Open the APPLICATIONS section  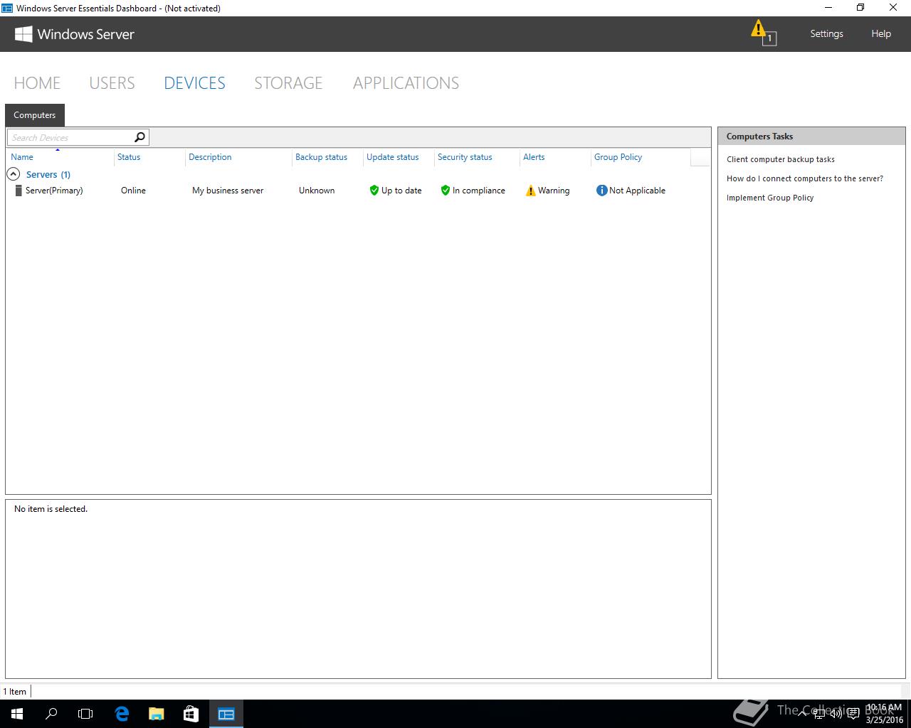406,83
